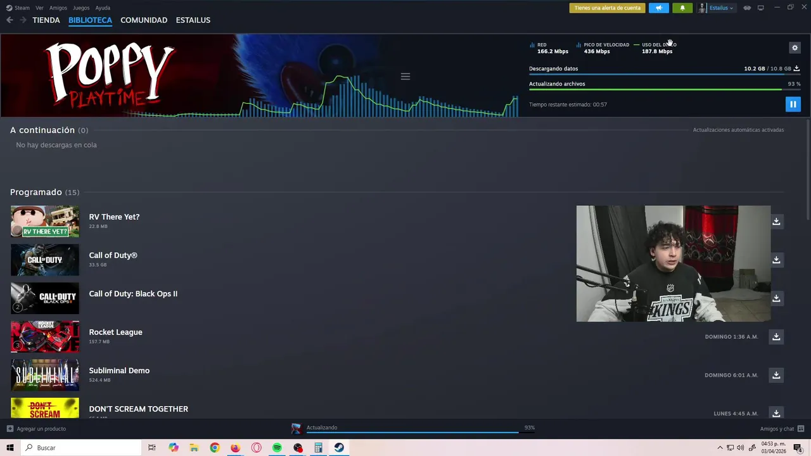Open Google Chrome from the taskbar
The image size is (811, 456).
tap(215, 448)
